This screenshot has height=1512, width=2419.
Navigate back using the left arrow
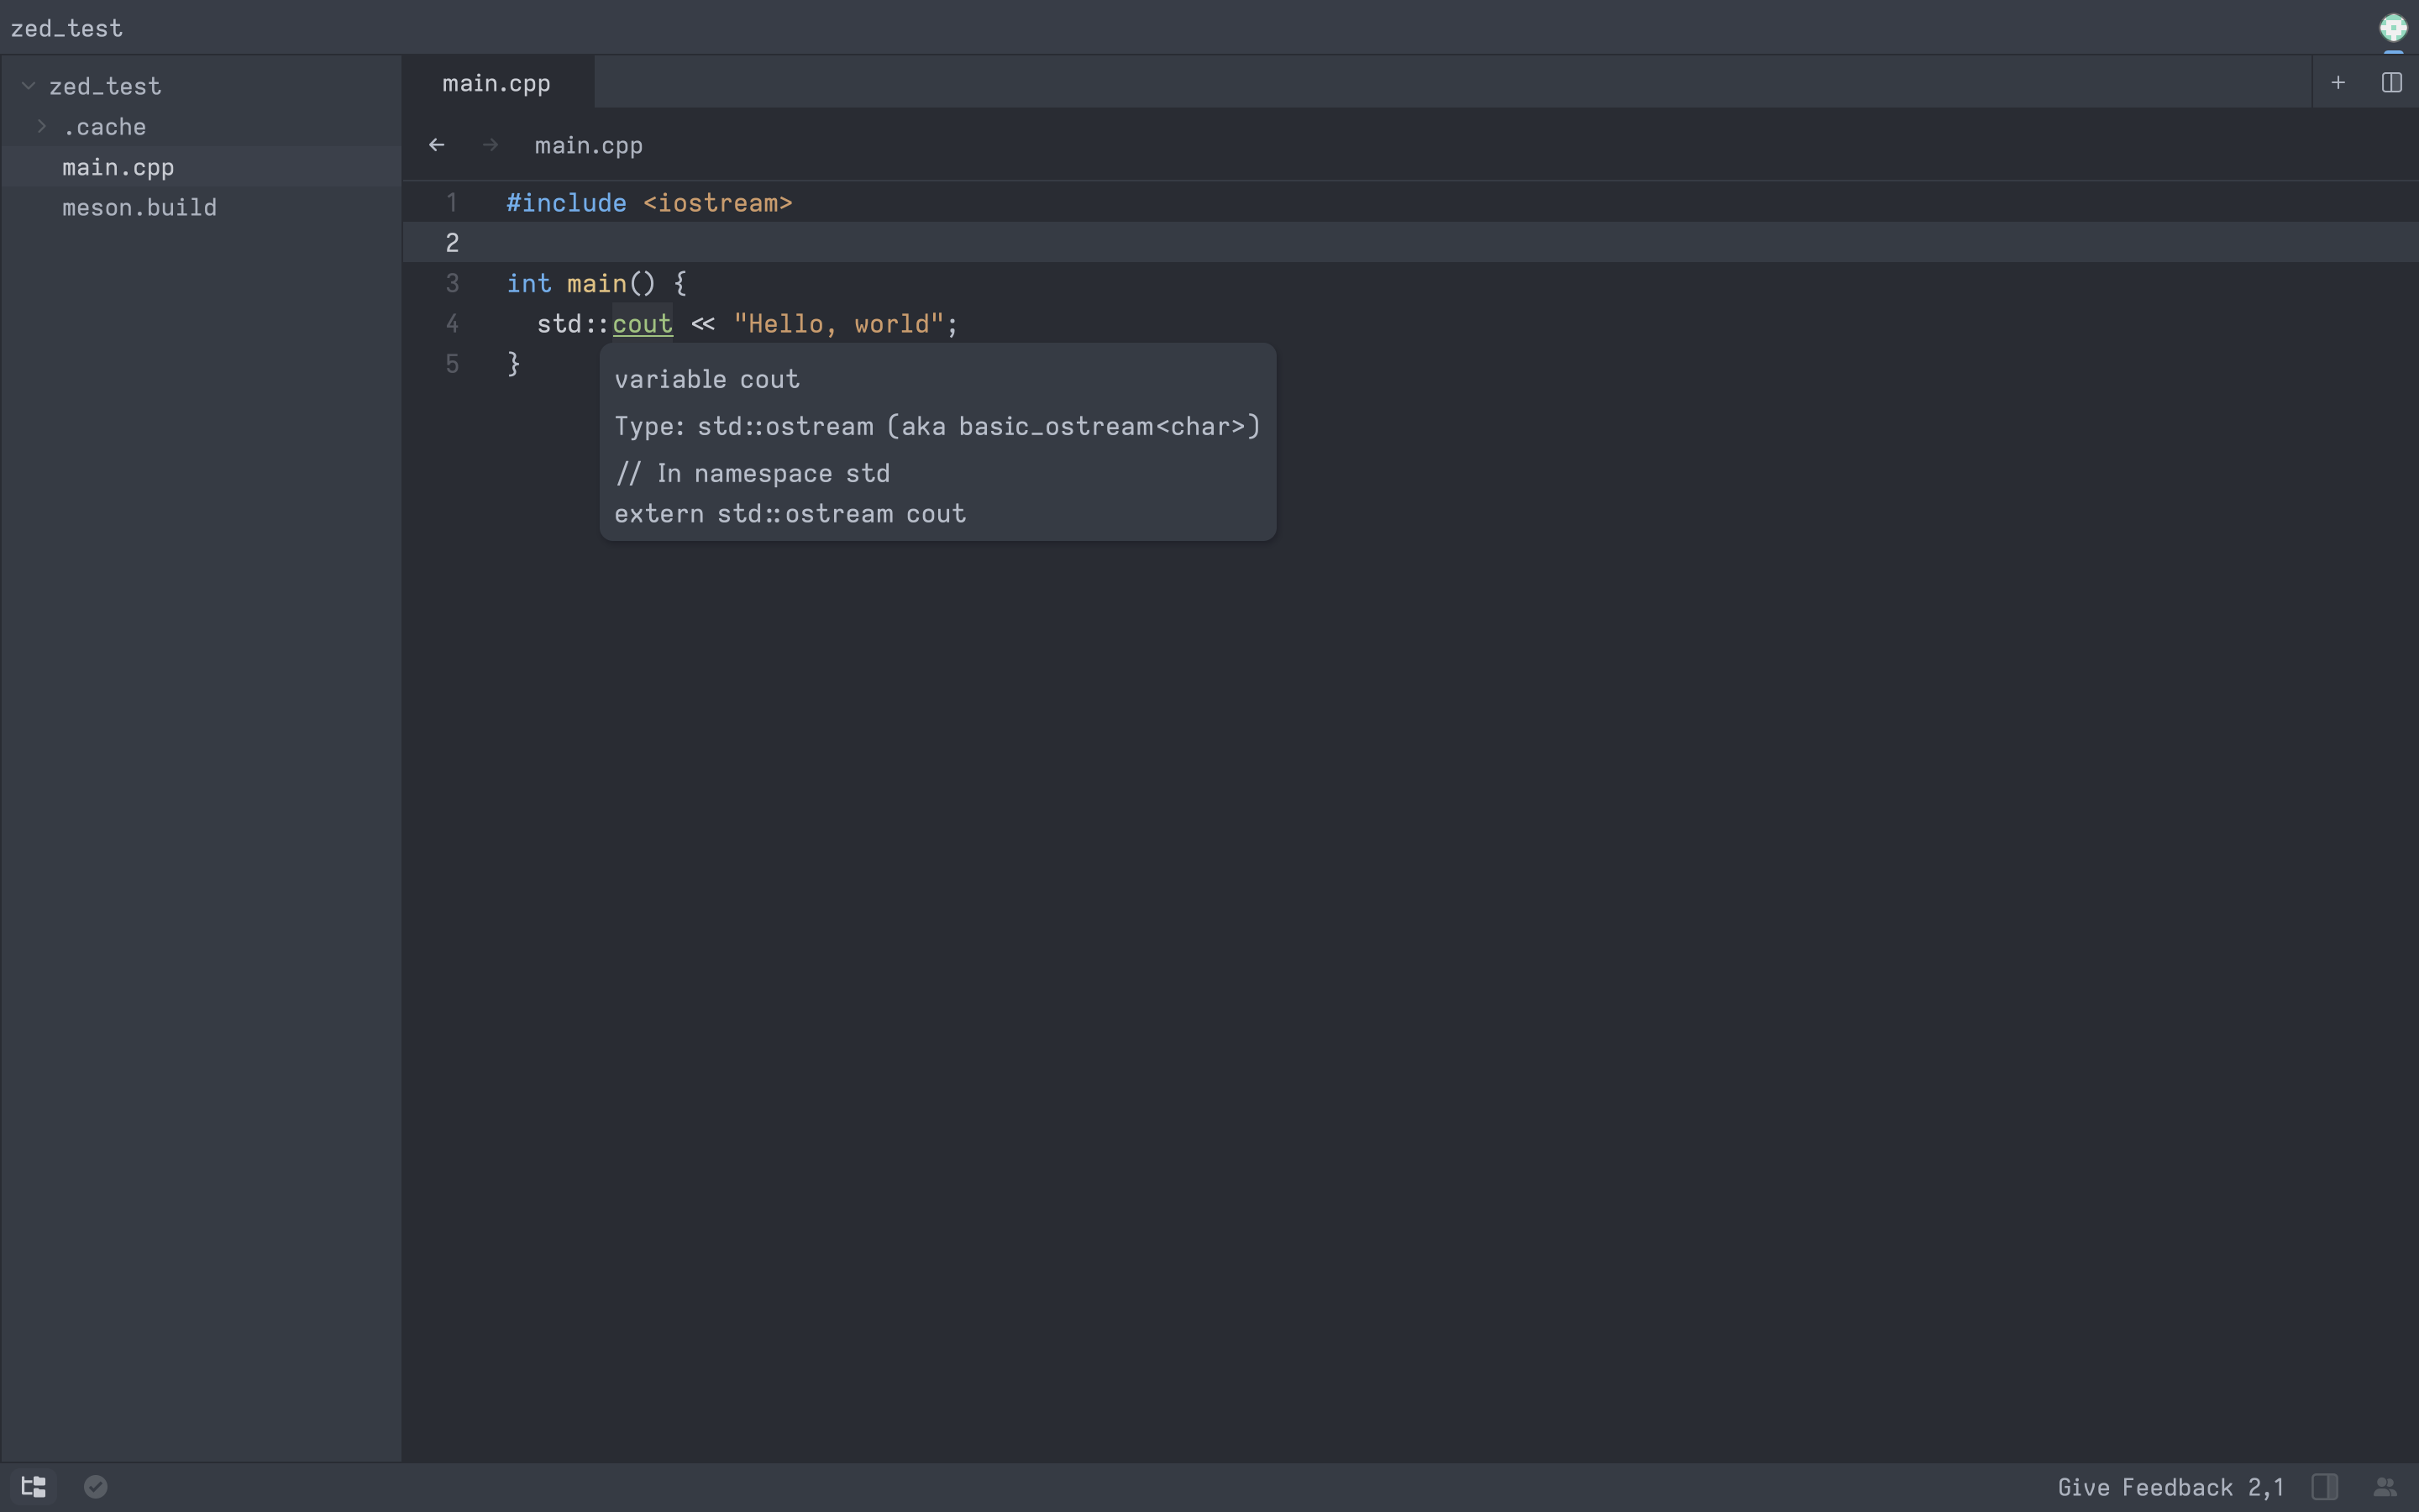437,144
